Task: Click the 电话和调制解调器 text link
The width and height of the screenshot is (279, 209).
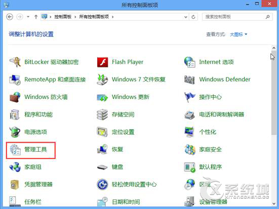Action: click(221, 114)
